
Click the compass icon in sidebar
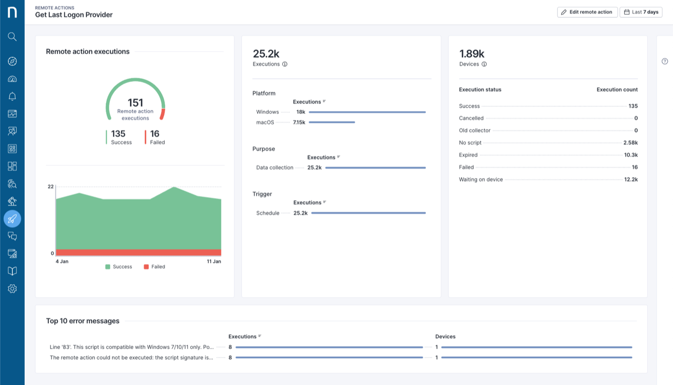click(x=12, y=61)
